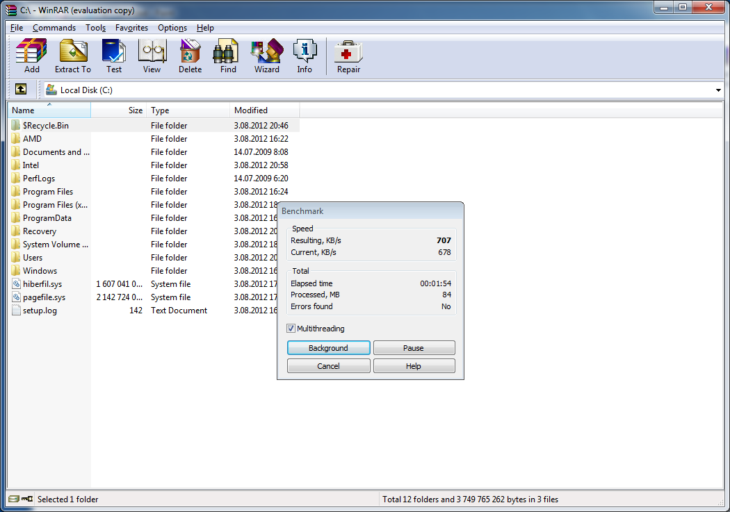Click the Intel folder icon
This screenshot has height=512, width=730.
(x=16, y=165)
